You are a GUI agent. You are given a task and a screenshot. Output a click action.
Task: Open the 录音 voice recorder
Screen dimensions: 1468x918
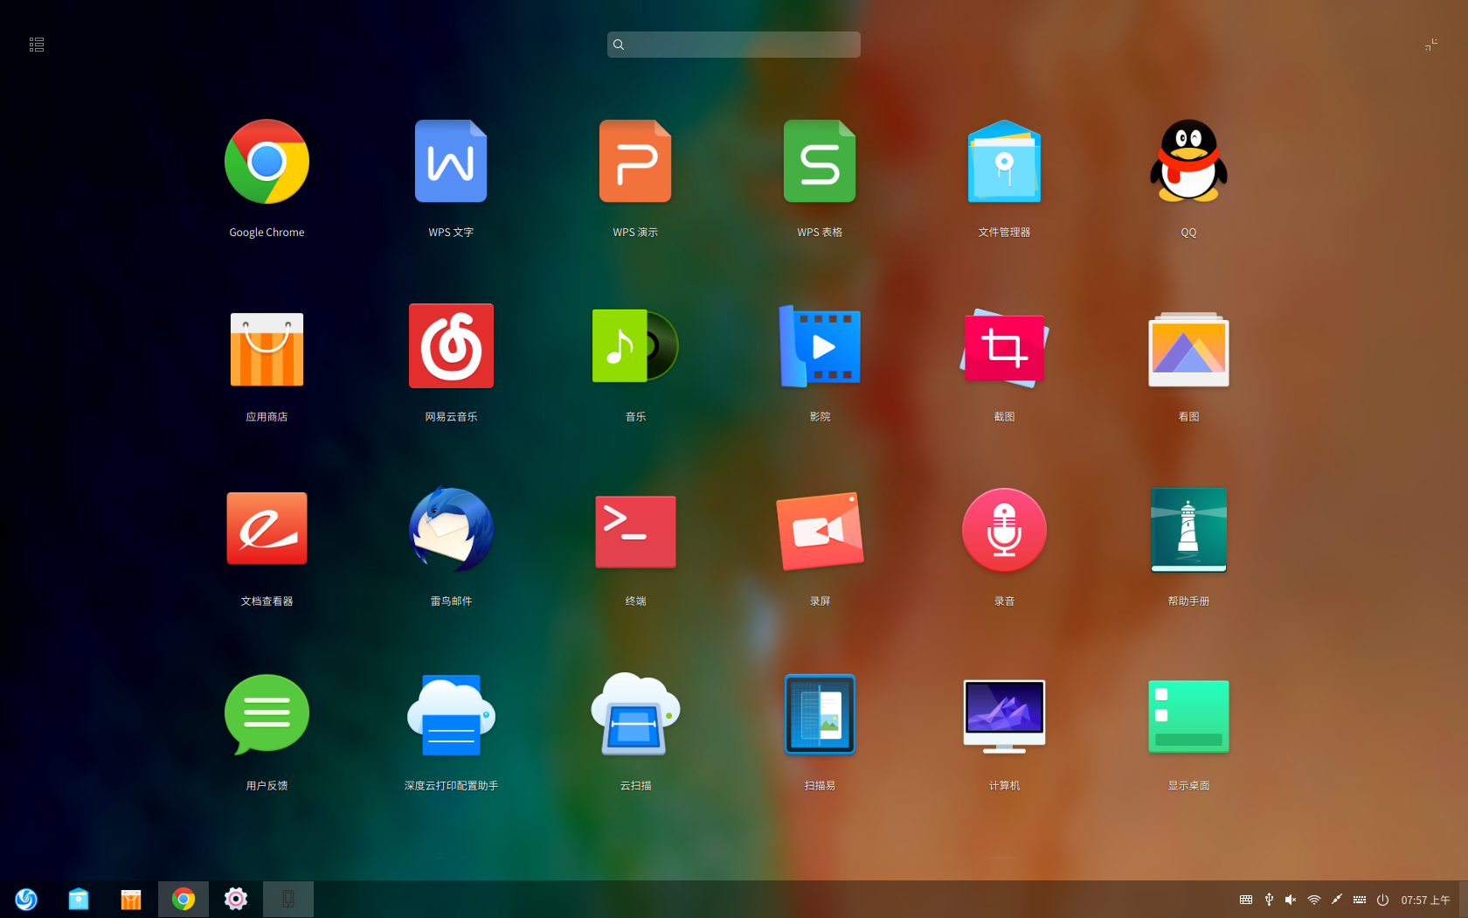pos(1004,531)
